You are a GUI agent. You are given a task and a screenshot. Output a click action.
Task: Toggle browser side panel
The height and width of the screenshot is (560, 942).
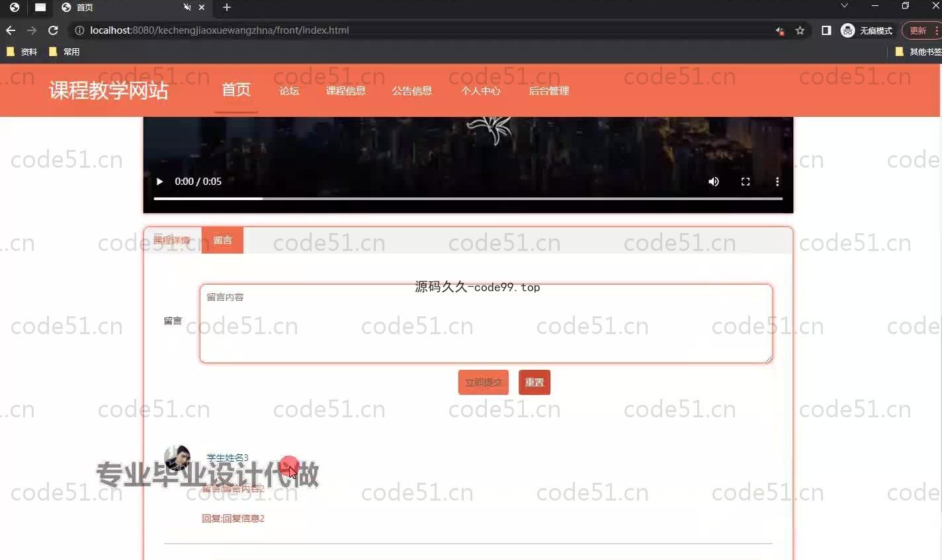(826, 30)
